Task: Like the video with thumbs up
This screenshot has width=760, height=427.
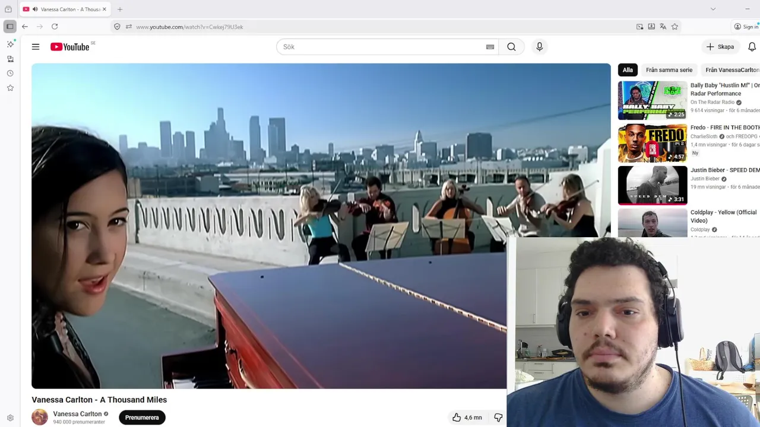Action: (x=467, y=418)
